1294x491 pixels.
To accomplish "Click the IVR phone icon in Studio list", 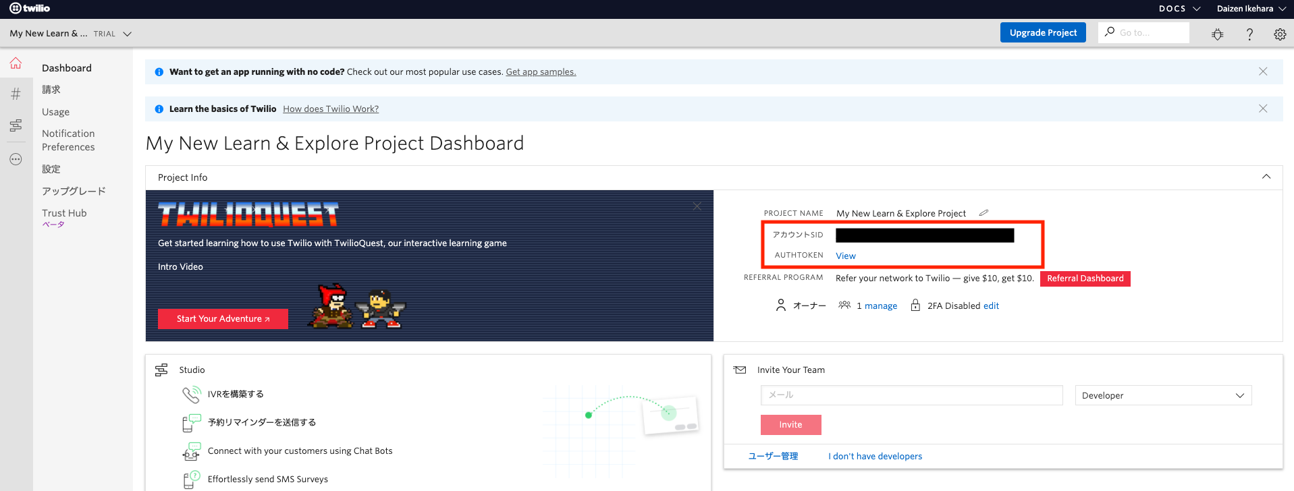I will (x=191, y=394).
